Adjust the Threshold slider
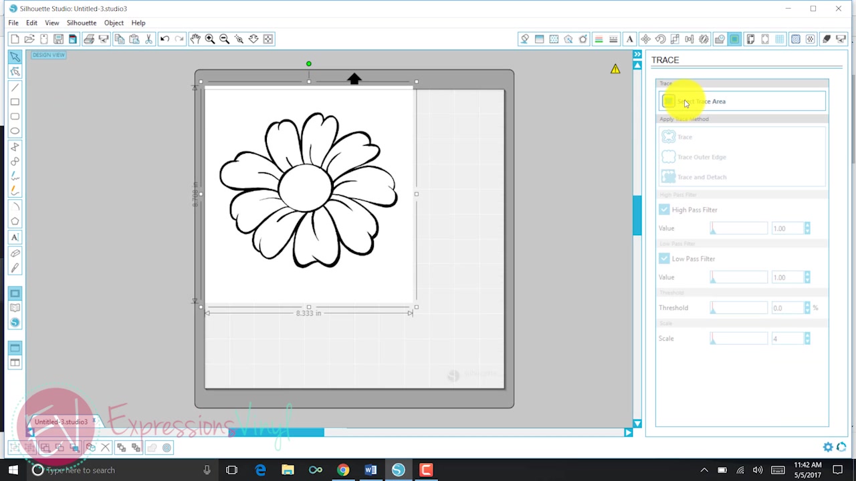 coord(739,308)
